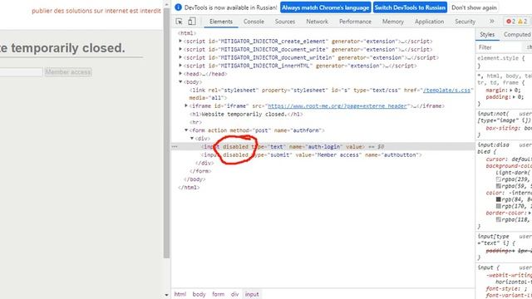Image resolution: width=532 pixels, height=299 pixels.
Task: Collapse the div node inside the form
Action: coord(192,139)
